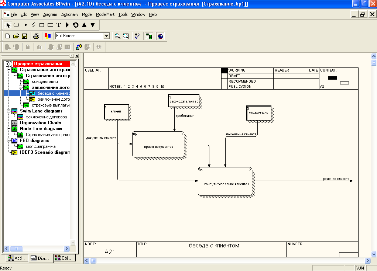Select страховые выплаты in the tree
377x271 pixels.
tap(51, 105)
